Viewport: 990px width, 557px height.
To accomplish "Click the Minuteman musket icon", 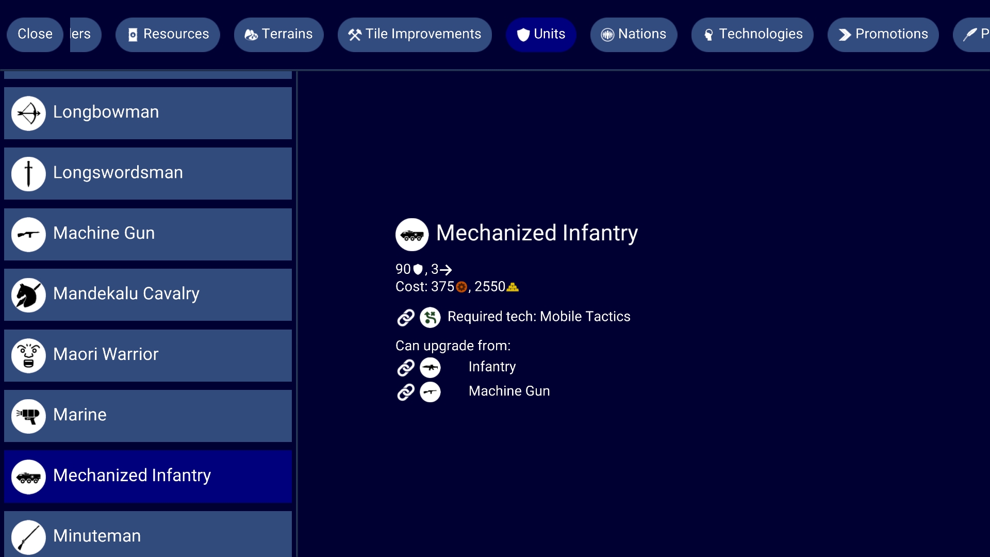I will (28, 537).
